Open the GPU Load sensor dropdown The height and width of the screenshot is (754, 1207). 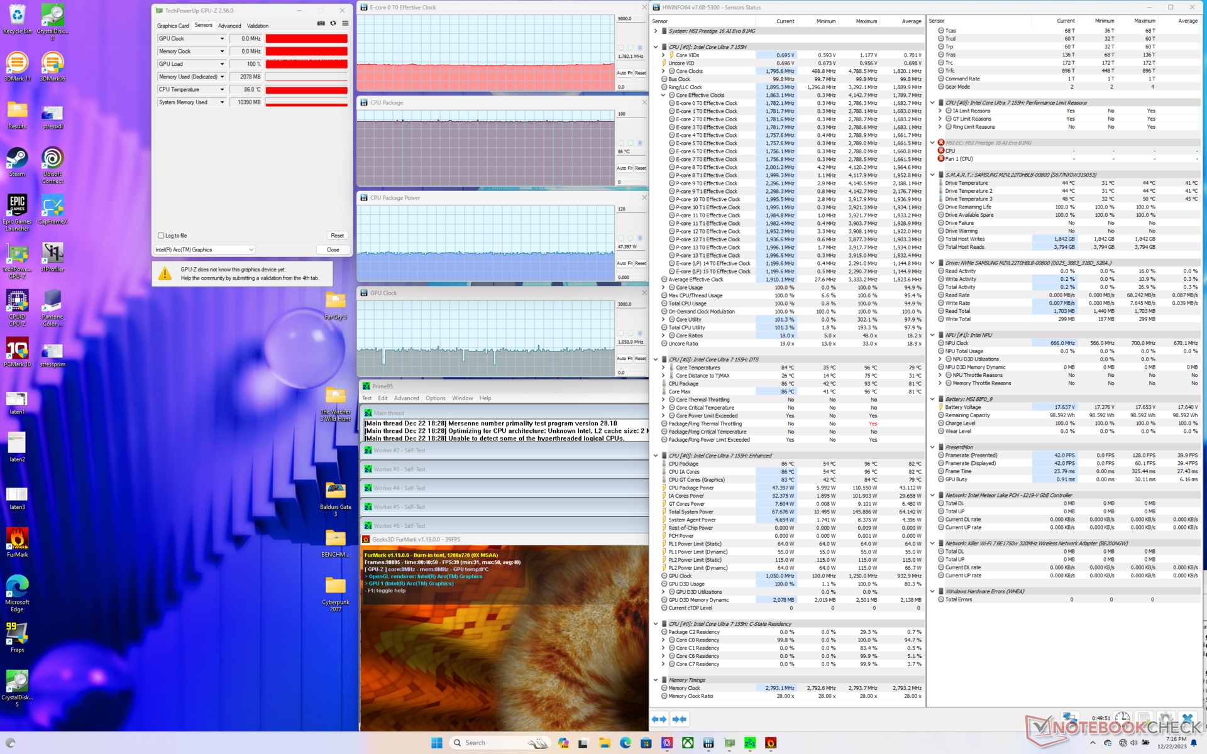coord(222,64)
